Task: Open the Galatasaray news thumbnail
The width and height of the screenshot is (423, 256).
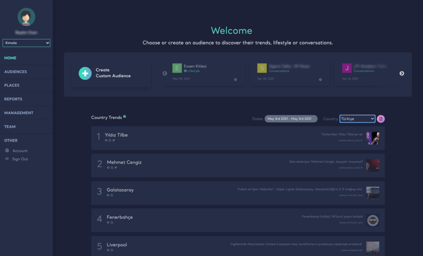Action: 373,193
